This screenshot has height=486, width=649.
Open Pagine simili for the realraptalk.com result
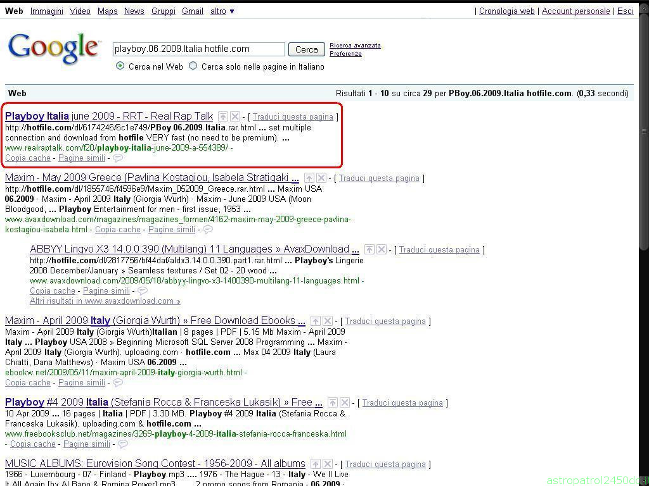(x=82, y=158)
